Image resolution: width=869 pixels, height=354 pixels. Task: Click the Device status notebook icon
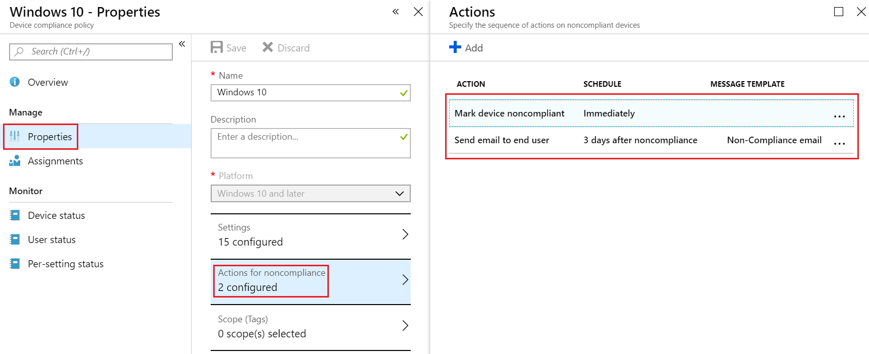tap(15, 215)
